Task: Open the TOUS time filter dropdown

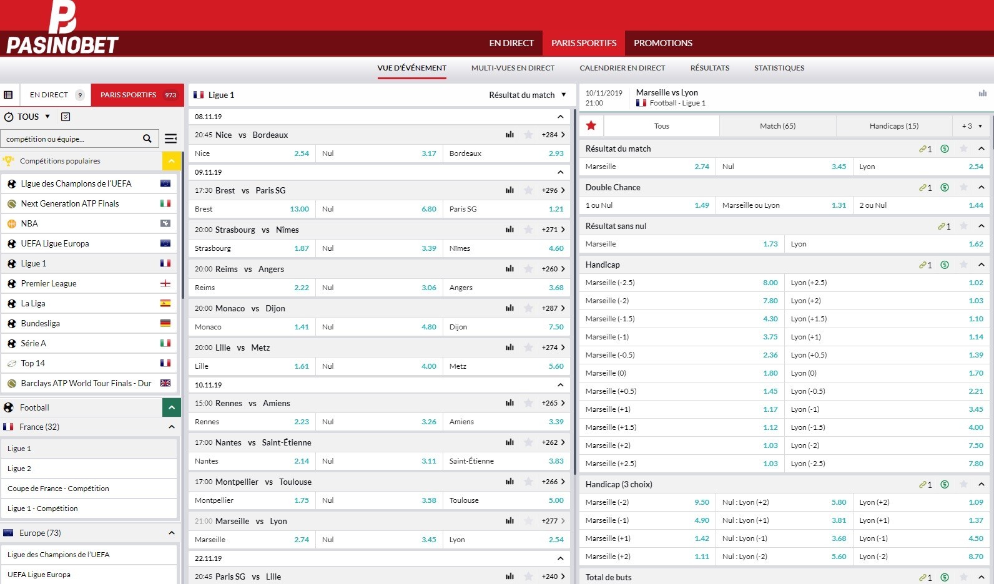Action: pos(27,117)
